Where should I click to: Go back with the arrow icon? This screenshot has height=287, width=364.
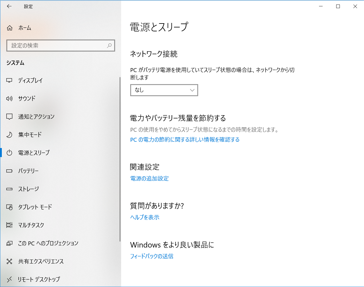[x=9, y=6]
